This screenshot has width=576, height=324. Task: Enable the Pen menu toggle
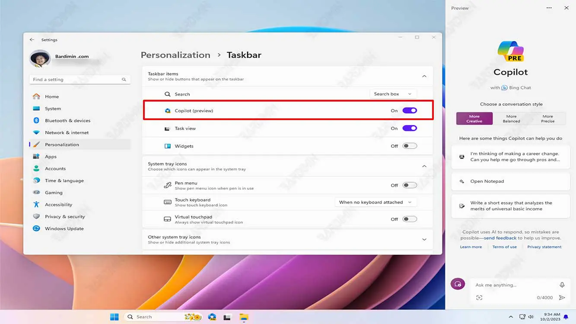(x=410, y=185)
